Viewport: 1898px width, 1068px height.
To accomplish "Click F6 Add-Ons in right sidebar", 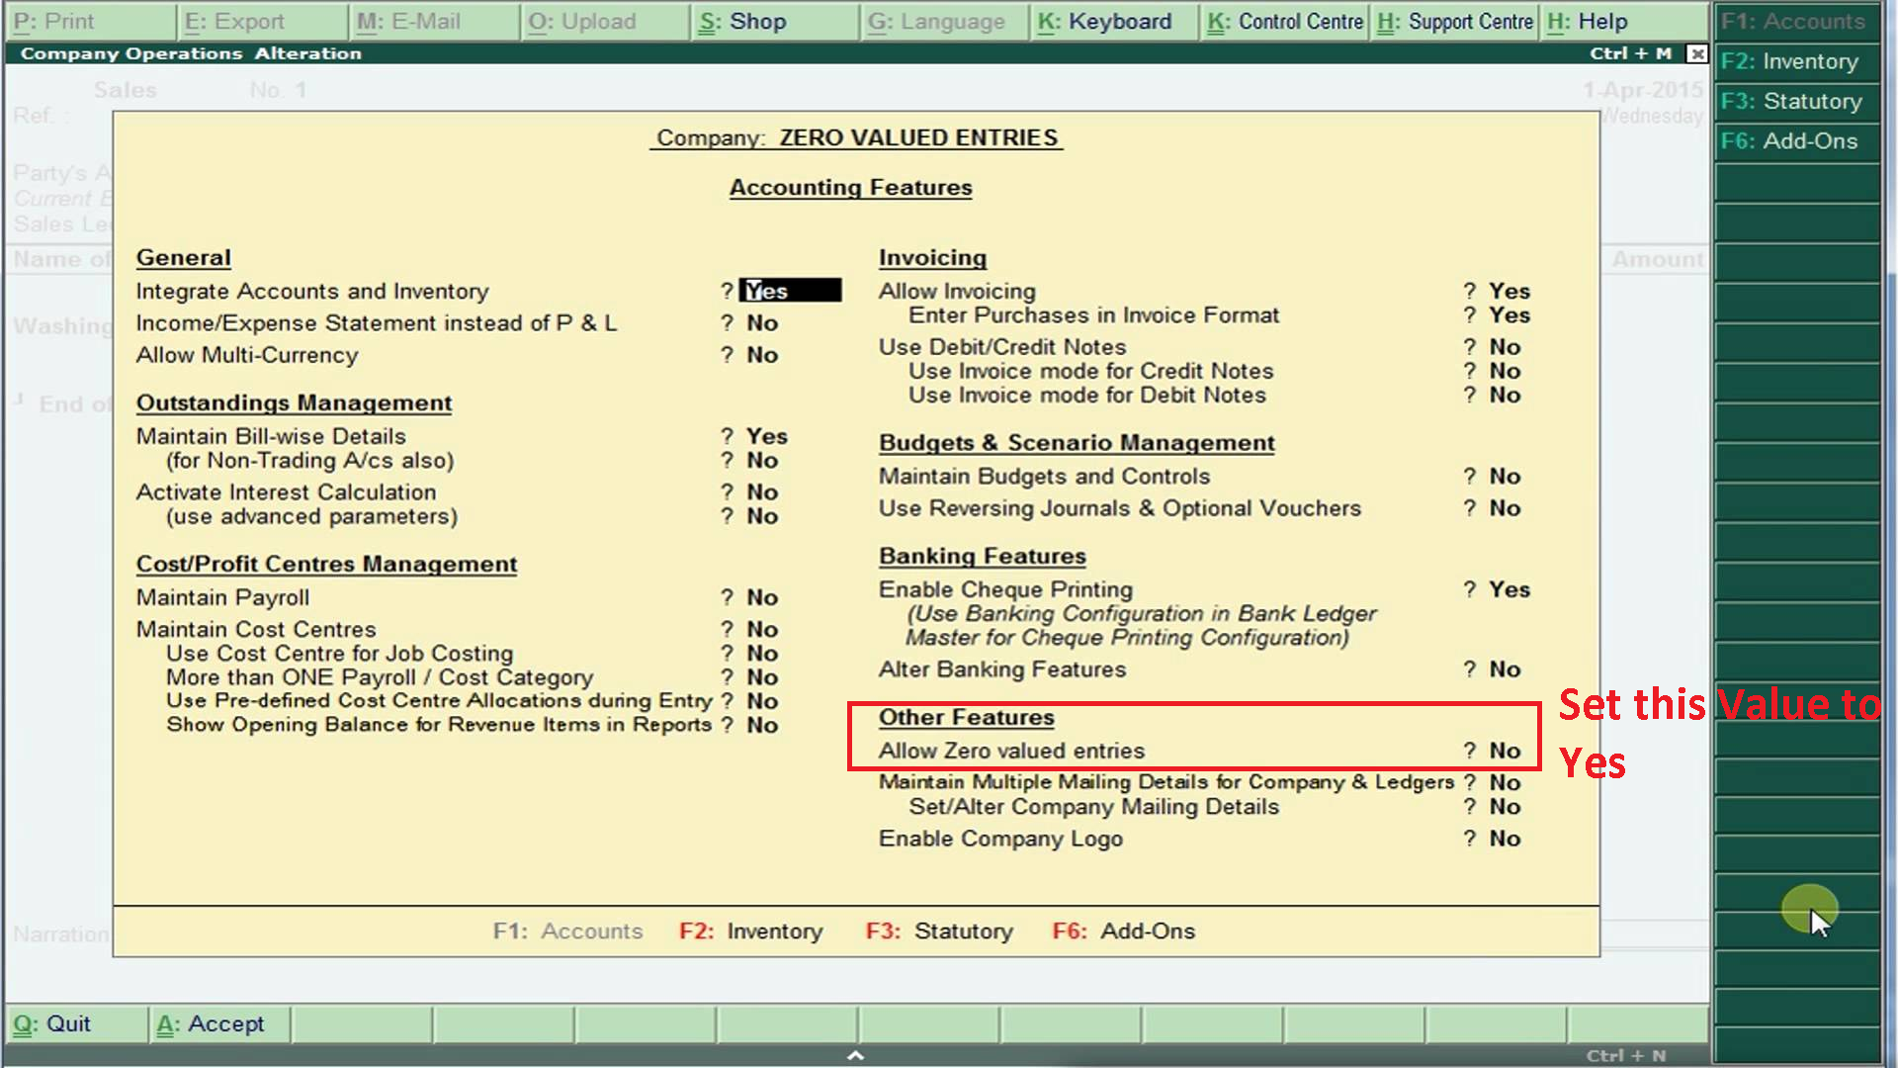I will coord(1798,140).
